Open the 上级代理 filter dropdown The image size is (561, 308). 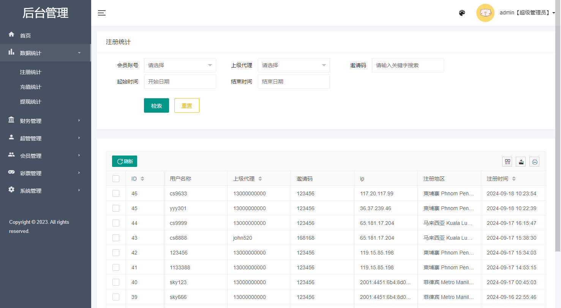pos(294,65)
